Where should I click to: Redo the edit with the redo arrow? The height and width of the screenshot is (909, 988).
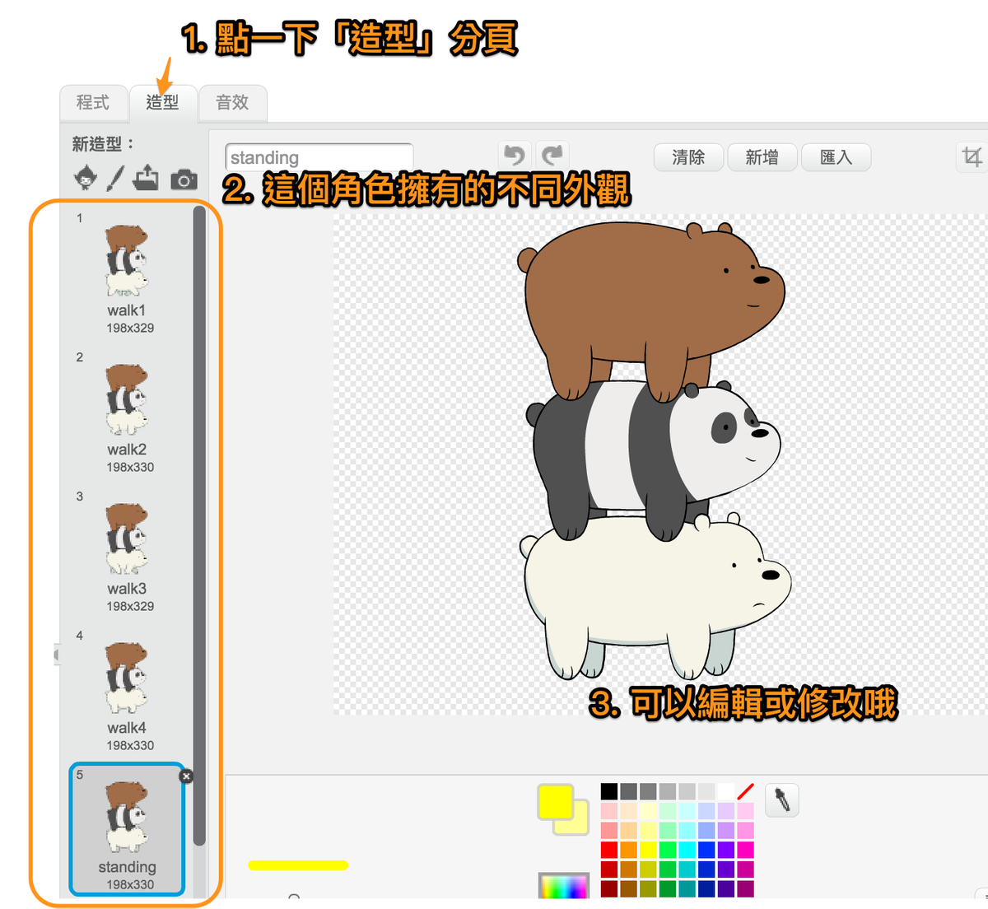(552, 155)
